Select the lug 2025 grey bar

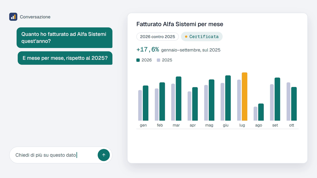click(x=239, y=100)
